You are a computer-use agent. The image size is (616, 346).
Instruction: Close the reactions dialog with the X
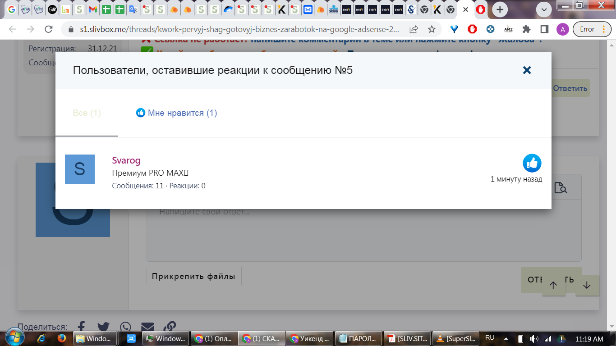pos(527,70)
